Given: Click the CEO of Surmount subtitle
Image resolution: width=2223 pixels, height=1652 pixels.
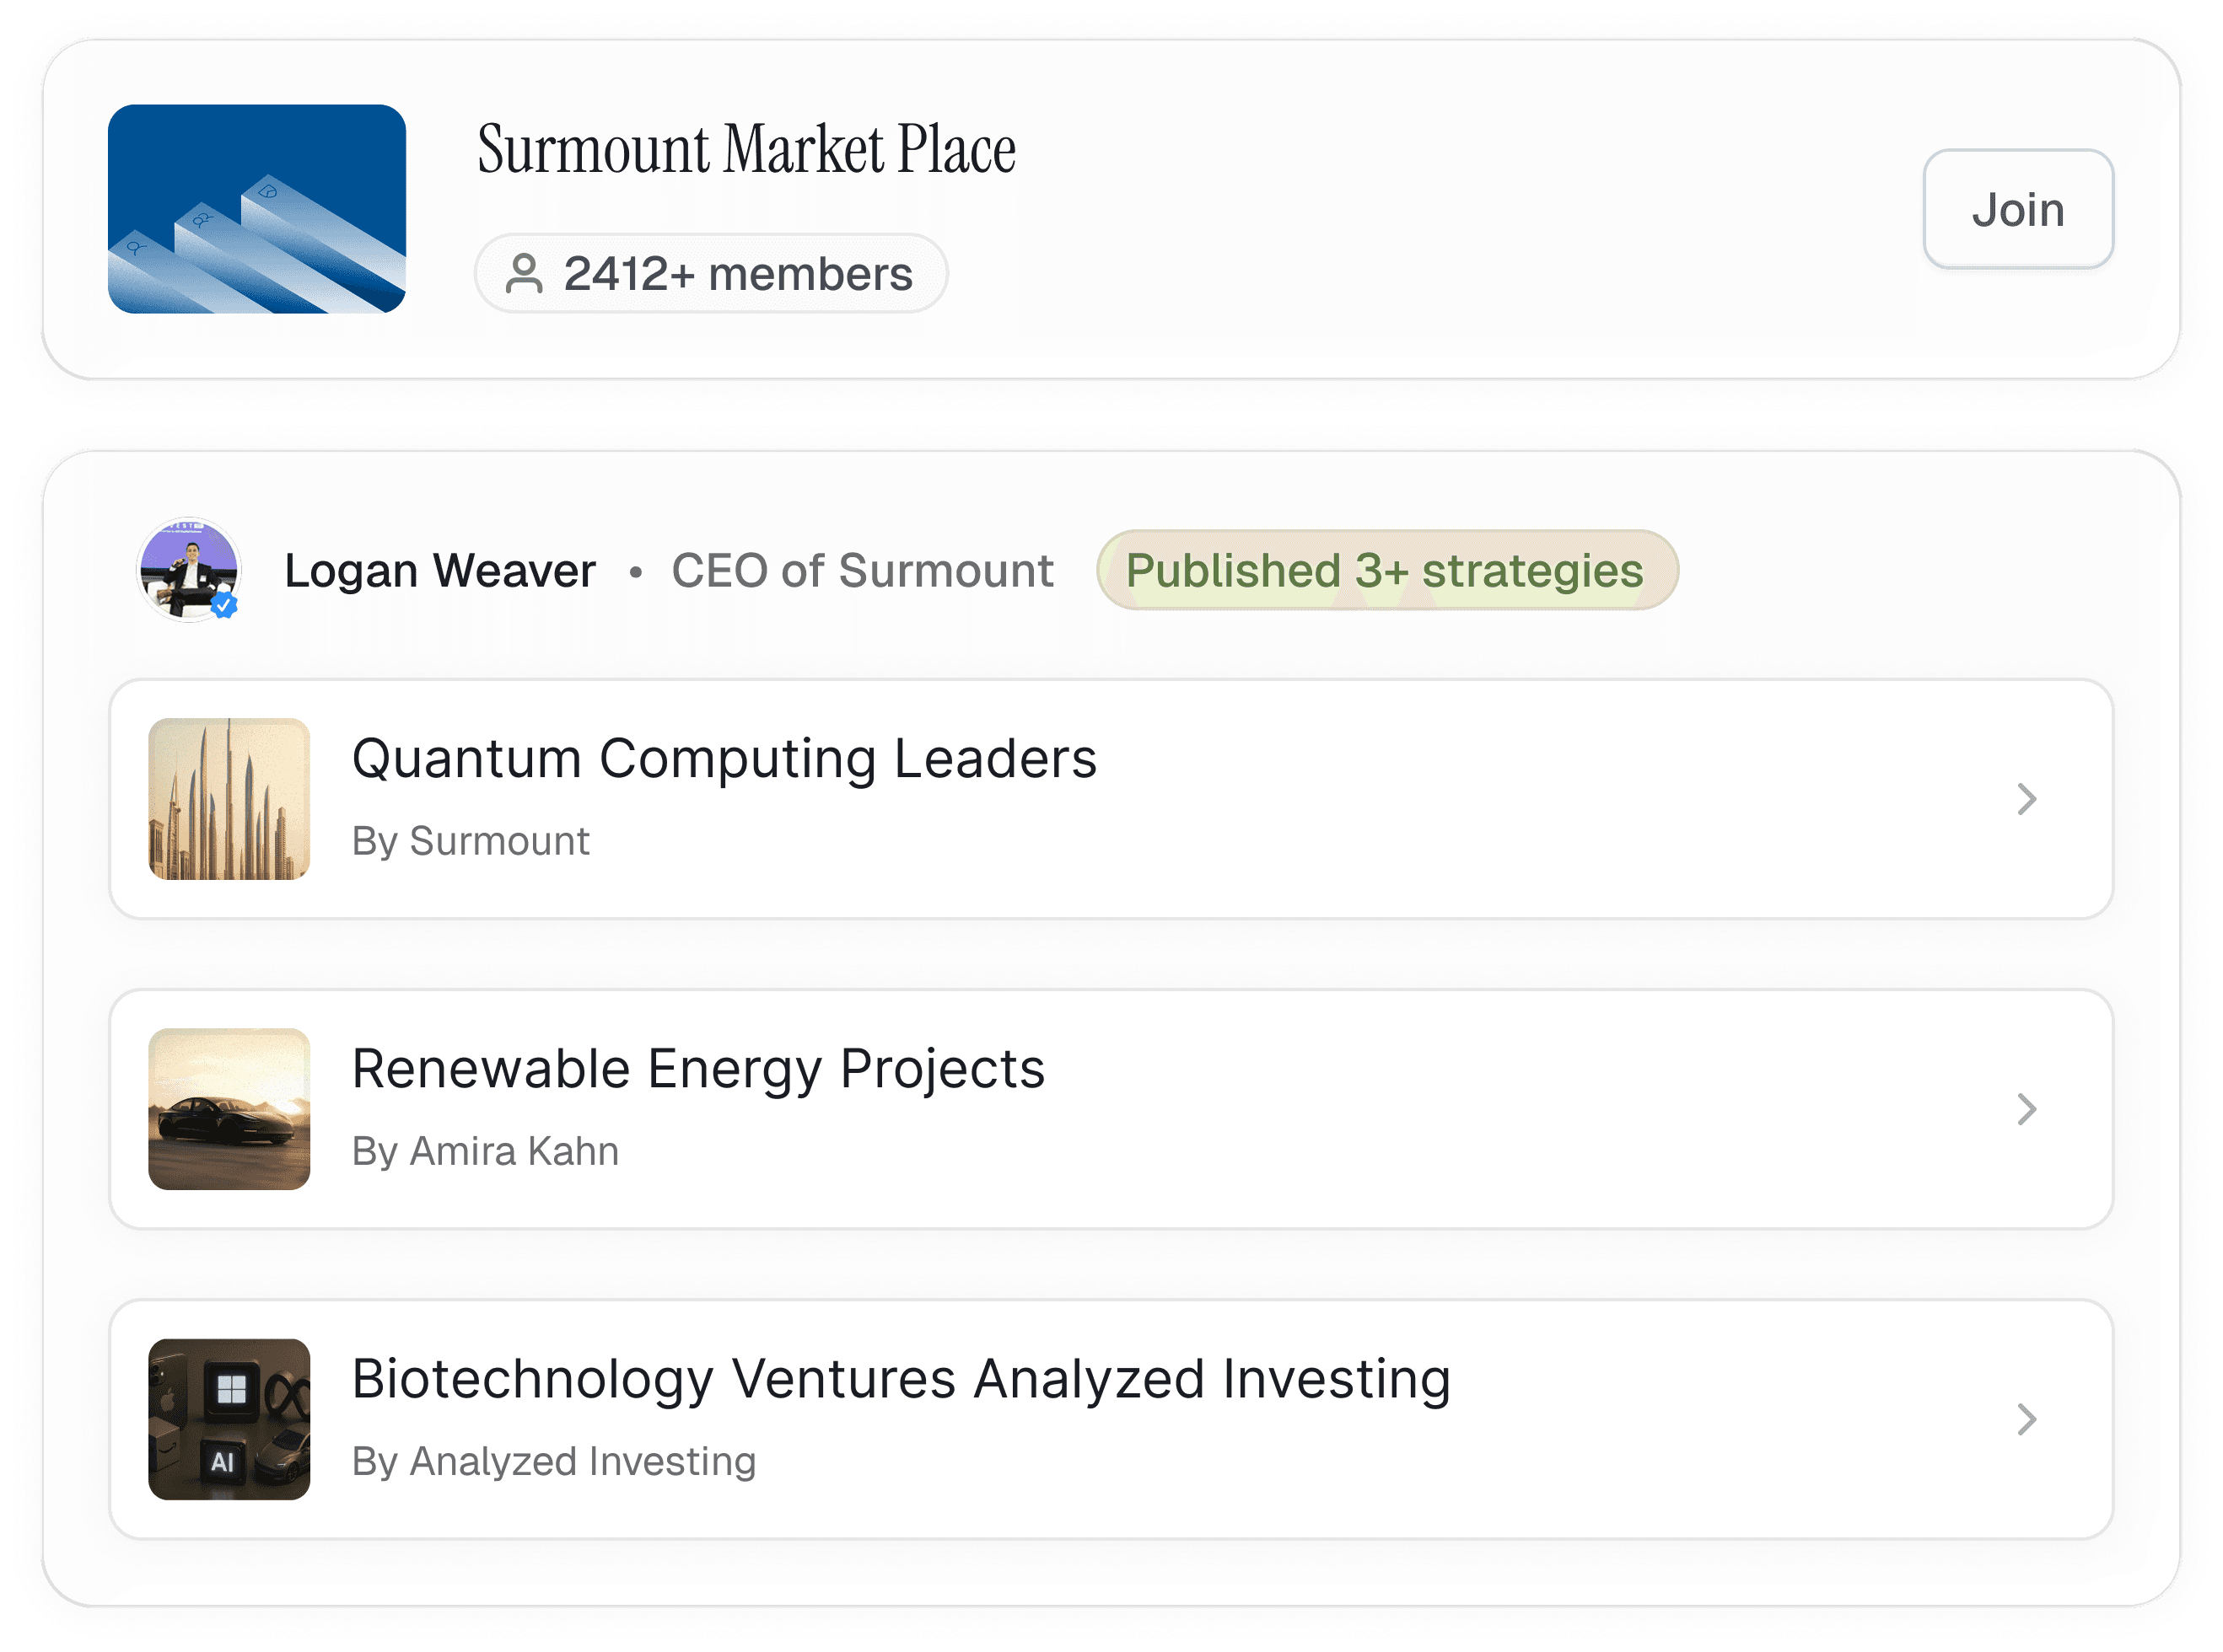Looking at the screenshot, I should pos(861,571).
